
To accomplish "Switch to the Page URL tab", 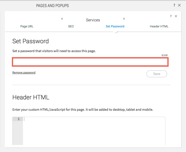I will (x=27, y=26).
